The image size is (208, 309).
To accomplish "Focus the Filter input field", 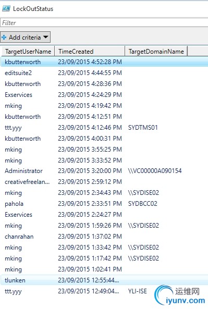I will pos(104,22).
